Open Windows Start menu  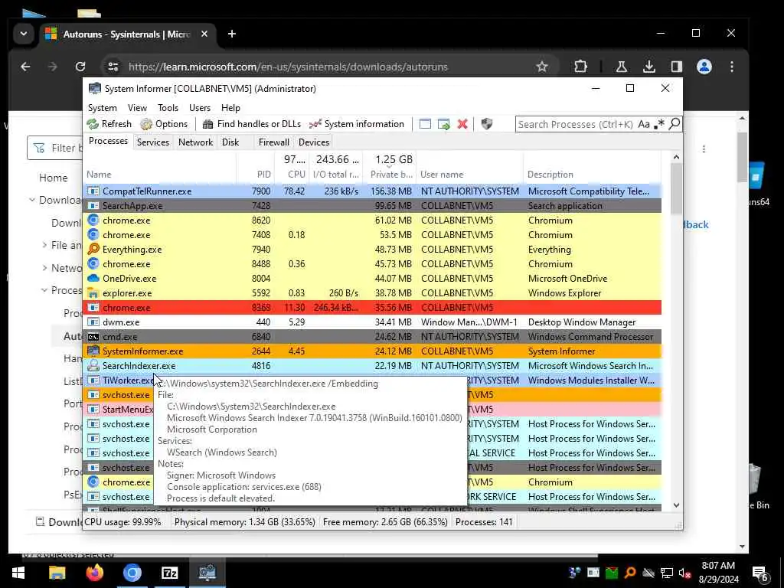pos(18,573)
